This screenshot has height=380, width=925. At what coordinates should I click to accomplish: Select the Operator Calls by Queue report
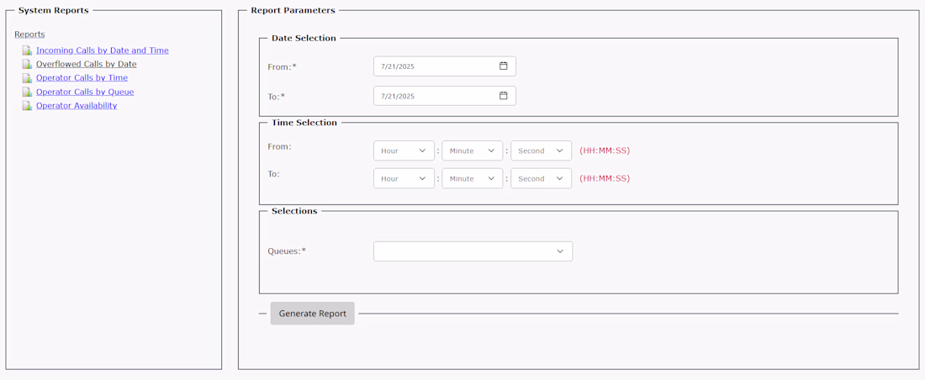point(85,92)
